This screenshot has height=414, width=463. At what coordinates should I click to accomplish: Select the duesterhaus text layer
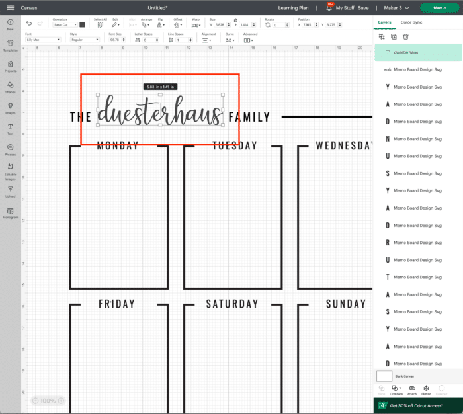coord(417,52)
